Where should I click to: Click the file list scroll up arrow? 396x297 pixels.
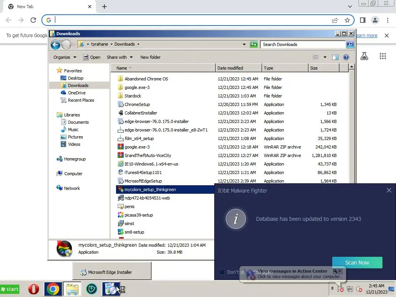tap(352, 67)
